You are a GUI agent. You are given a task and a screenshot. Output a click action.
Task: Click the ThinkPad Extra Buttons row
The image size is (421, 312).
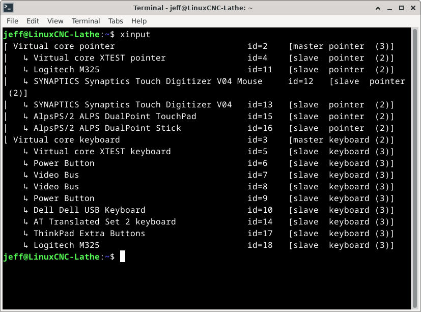click(x=208, y=234)
